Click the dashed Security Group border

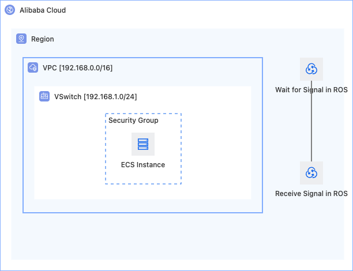tap(181, 149)
